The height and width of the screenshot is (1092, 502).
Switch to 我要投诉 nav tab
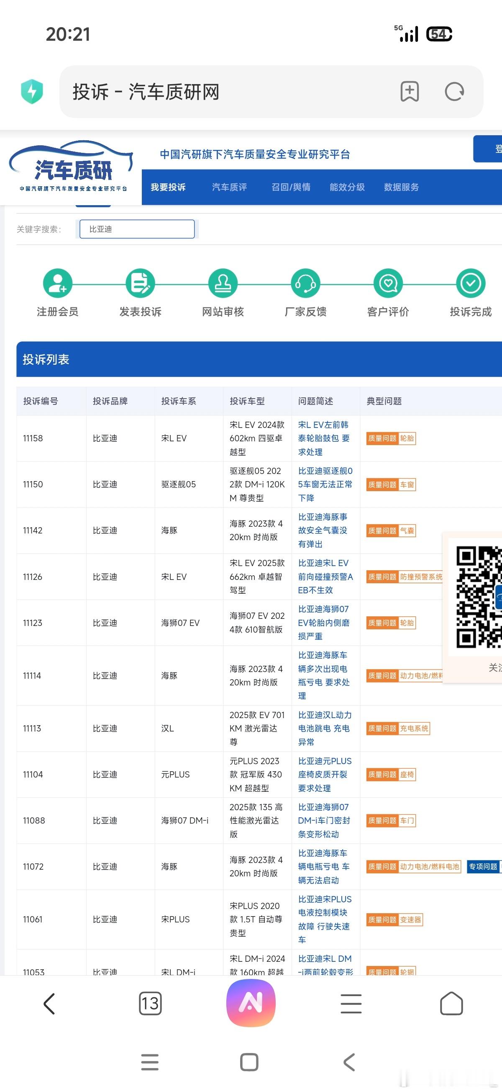tap(168, 187)
